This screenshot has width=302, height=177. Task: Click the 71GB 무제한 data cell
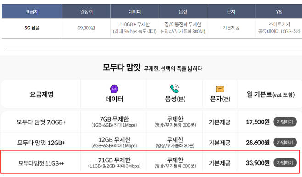click(114, 163)
